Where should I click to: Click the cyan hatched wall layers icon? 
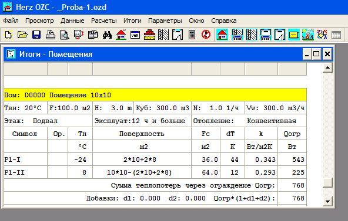pyautogui.click(x=251, y=35)
